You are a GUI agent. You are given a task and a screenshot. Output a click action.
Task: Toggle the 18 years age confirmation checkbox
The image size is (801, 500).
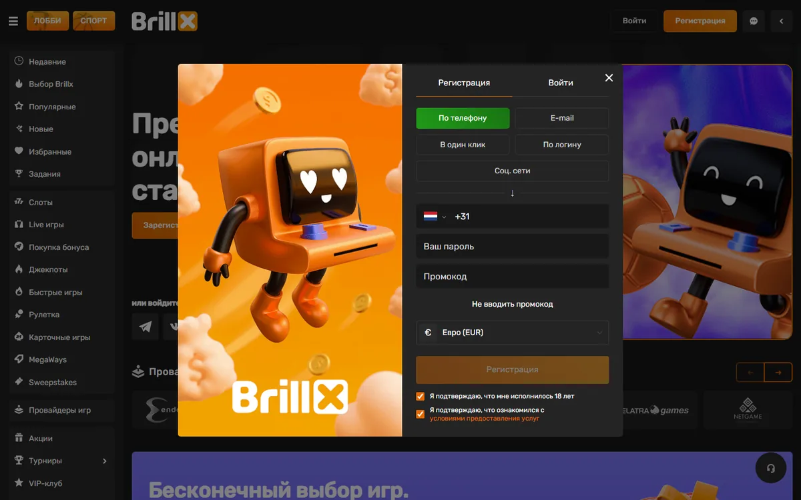(x=421, y=396)
